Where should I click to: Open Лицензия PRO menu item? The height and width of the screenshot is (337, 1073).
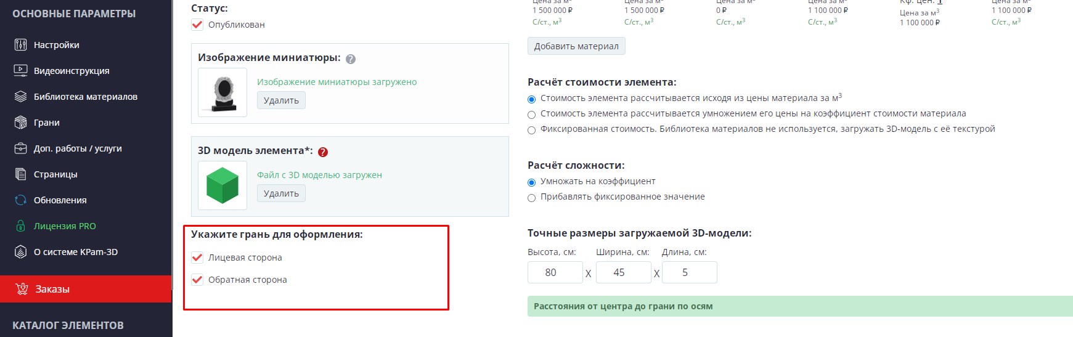[x=65, y=226]
